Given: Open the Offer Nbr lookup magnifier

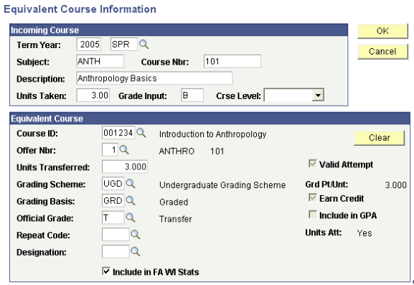Looking at the screenshot, I should pos(124,150).
